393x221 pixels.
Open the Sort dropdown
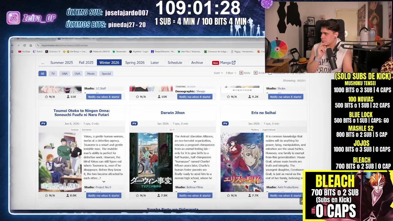pos(218,73)
